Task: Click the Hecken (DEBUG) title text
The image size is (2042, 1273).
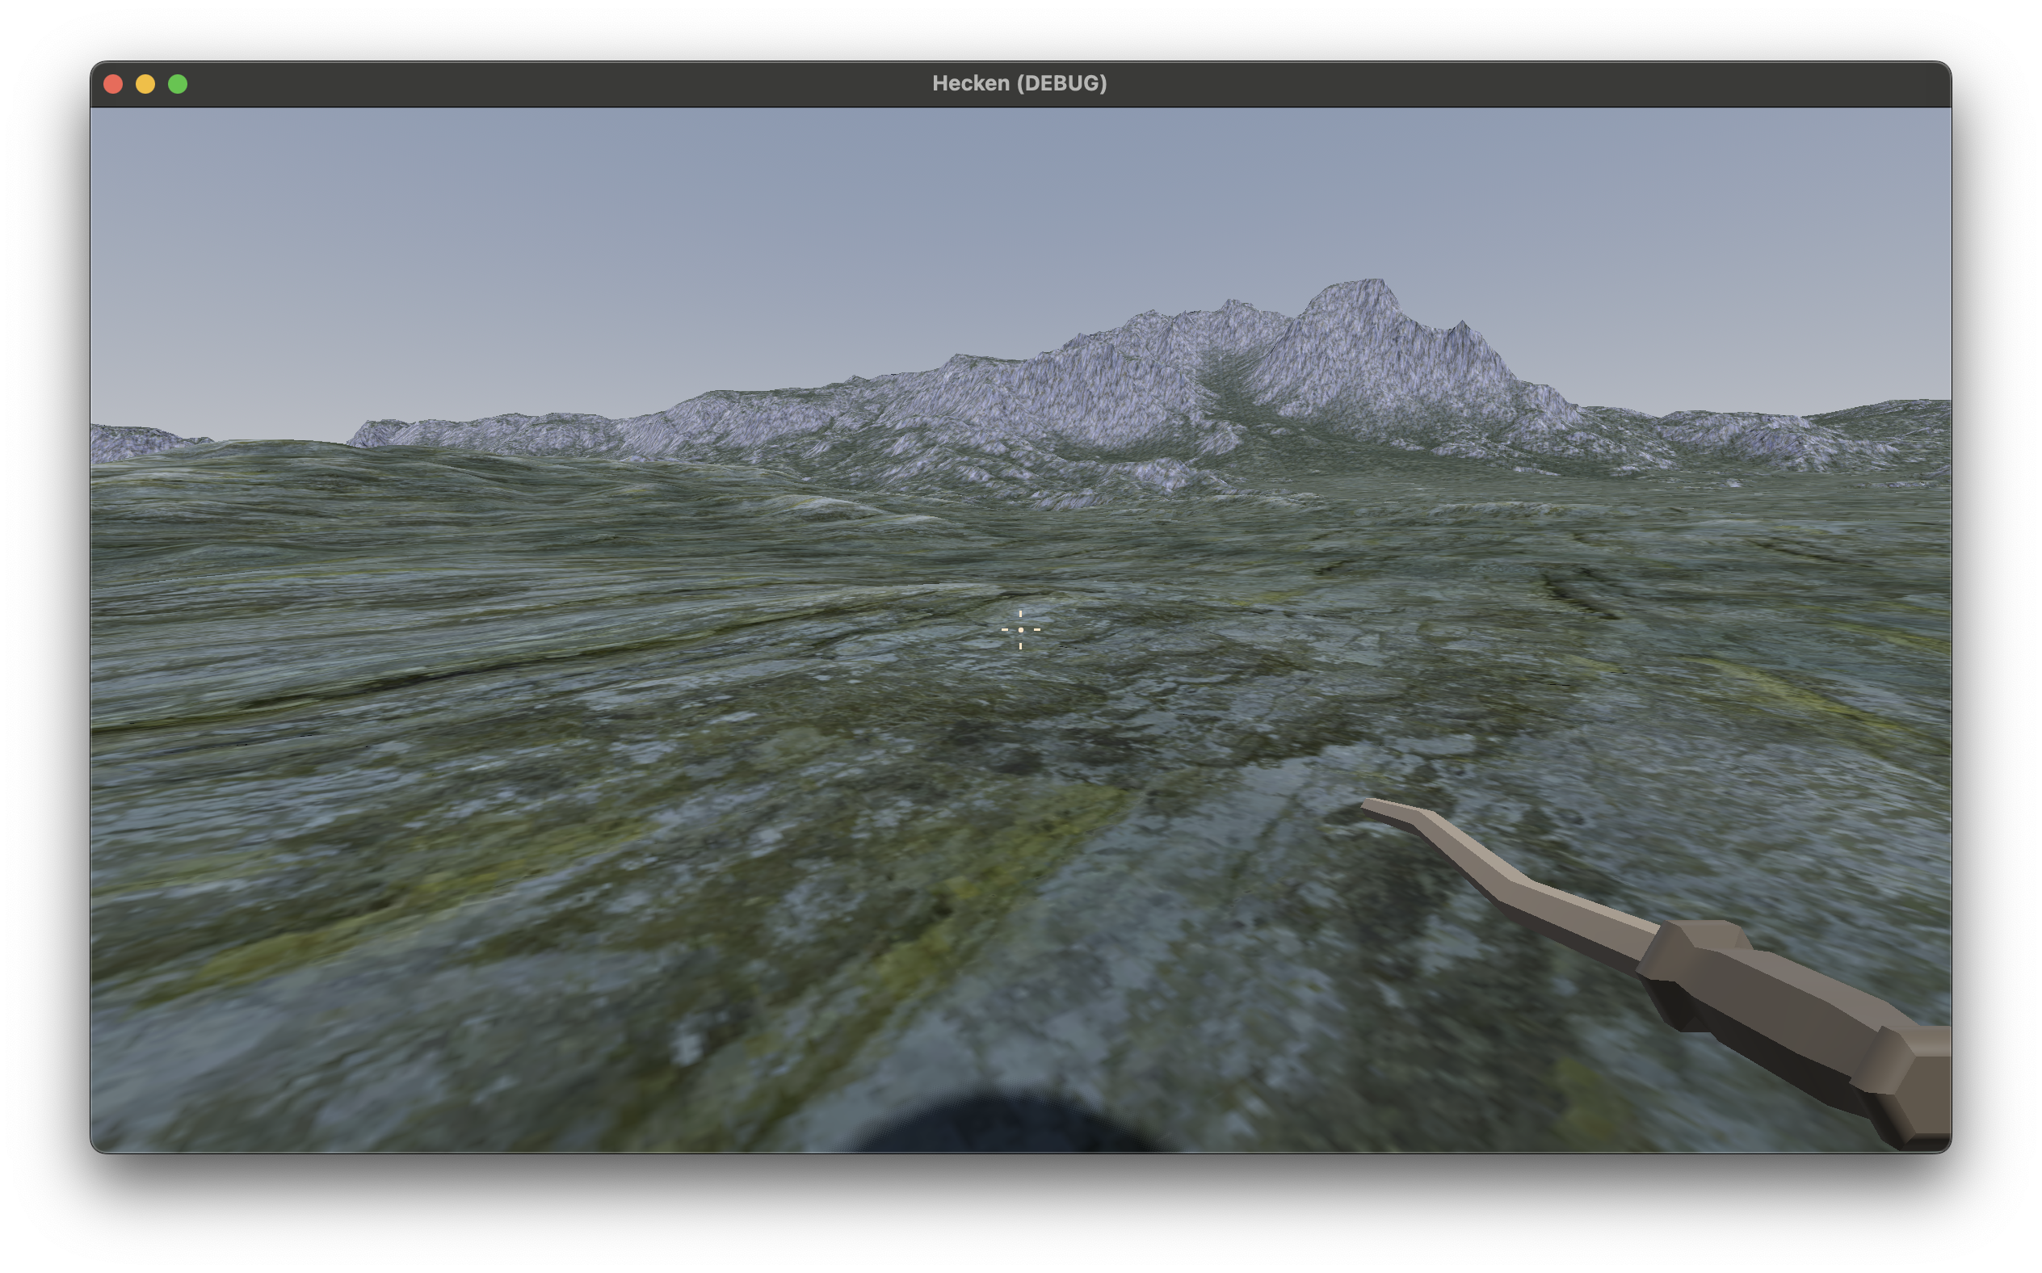Action: 1020,82
